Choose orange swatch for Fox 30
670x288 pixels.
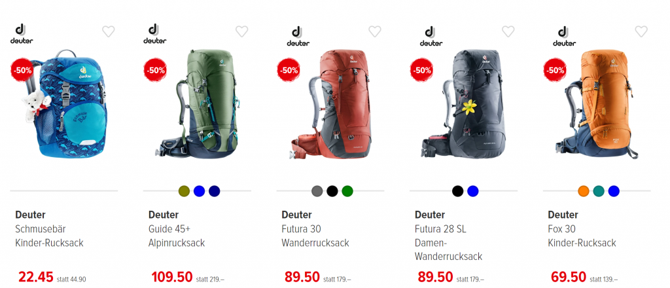tap(583, 191)
